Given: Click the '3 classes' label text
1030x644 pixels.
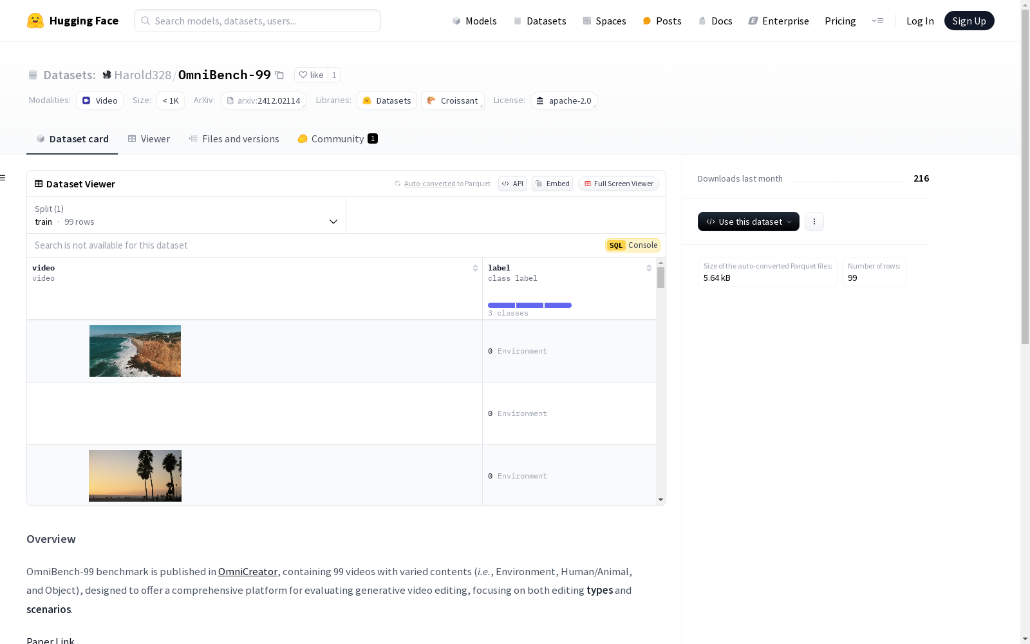Looking at the screenshot, I should point(508,313).
